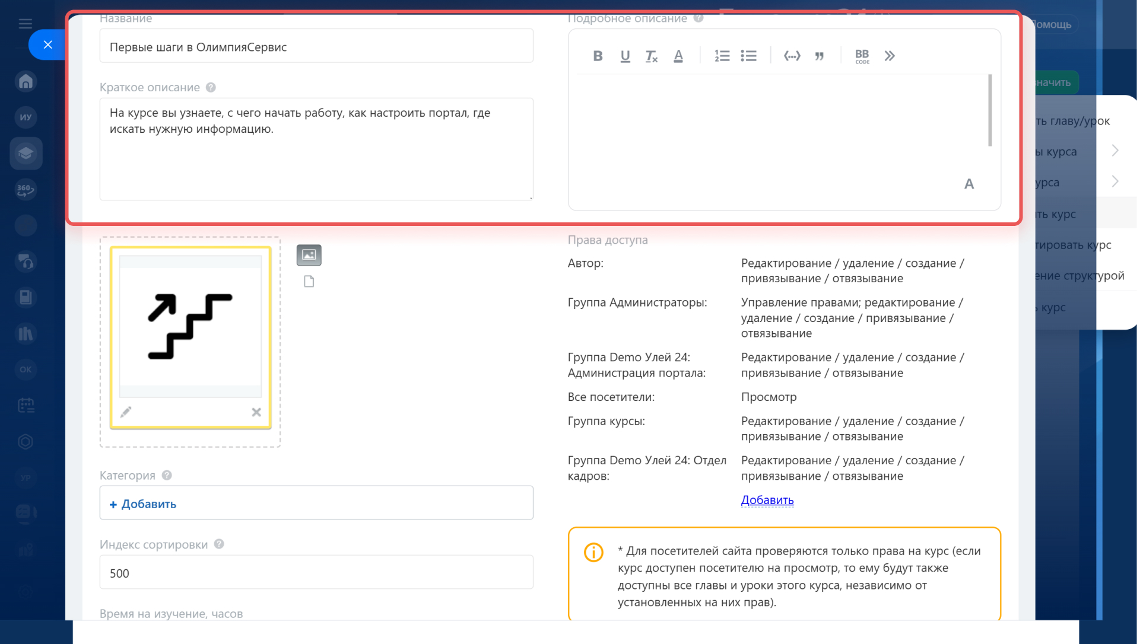Insert numbered list in description editor
The width and height of the screenshot is (1143, 644).
pyautogui.click(x=722, y=56)
